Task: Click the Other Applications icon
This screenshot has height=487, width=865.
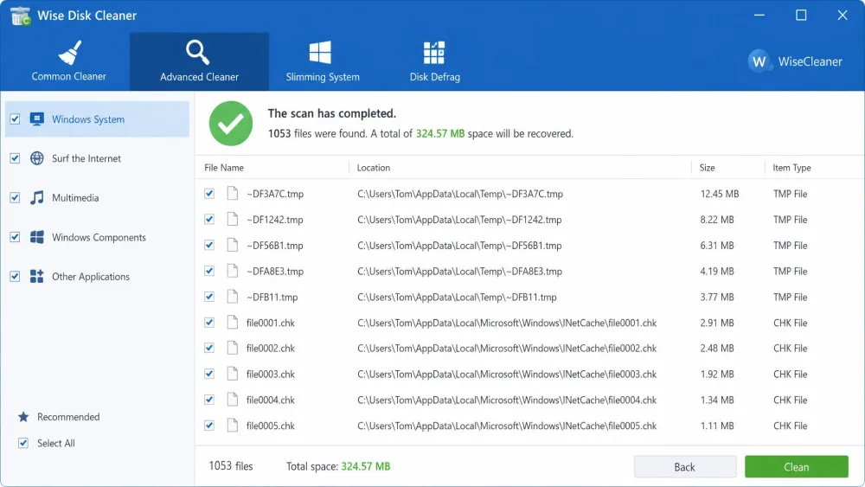Action: tap(37, 276)
